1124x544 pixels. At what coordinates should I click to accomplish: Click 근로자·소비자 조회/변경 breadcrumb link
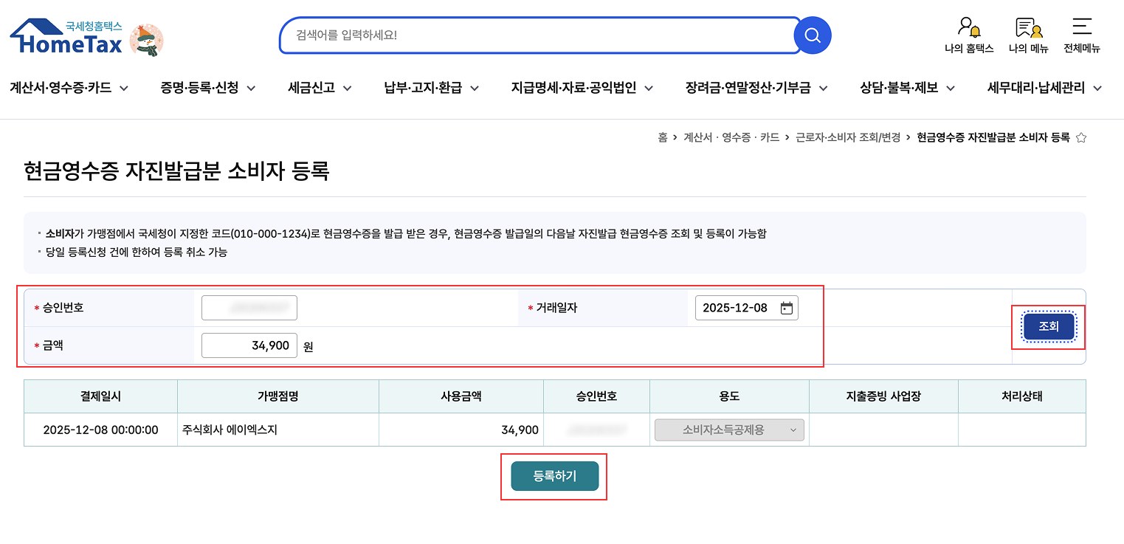[x=847, y=137]
